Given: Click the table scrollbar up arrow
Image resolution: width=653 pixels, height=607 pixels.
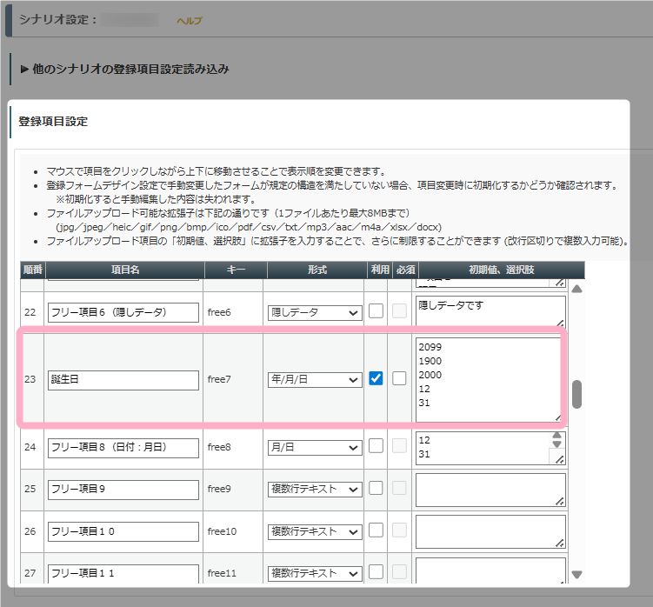Looking at the screenshot, I should tap(576, 289).
